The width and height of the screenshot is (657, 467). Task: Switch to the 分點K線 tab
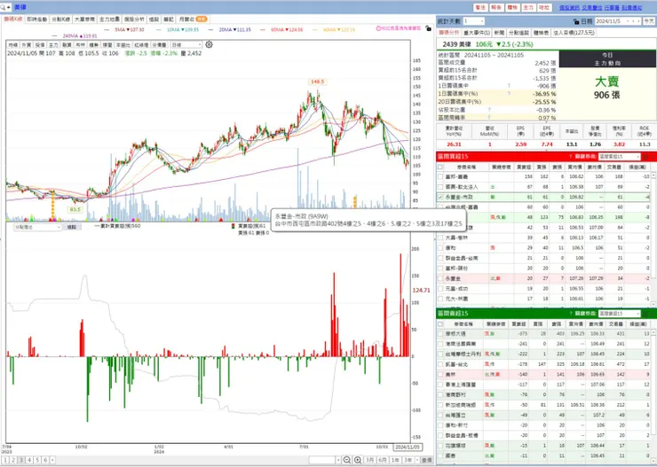coord(60,19)
